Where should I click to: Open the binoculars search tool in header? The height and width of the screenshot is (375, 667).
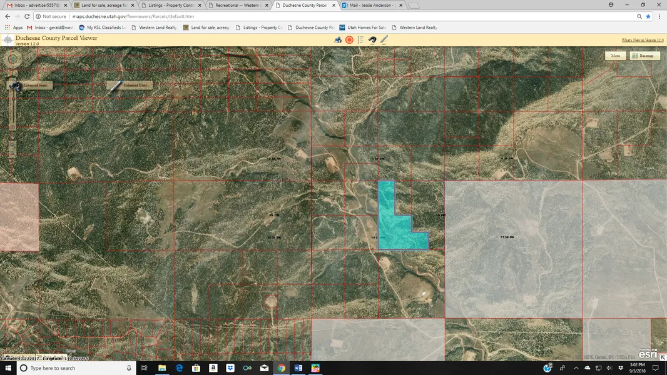pyautogui.click(x=372, y=40)
